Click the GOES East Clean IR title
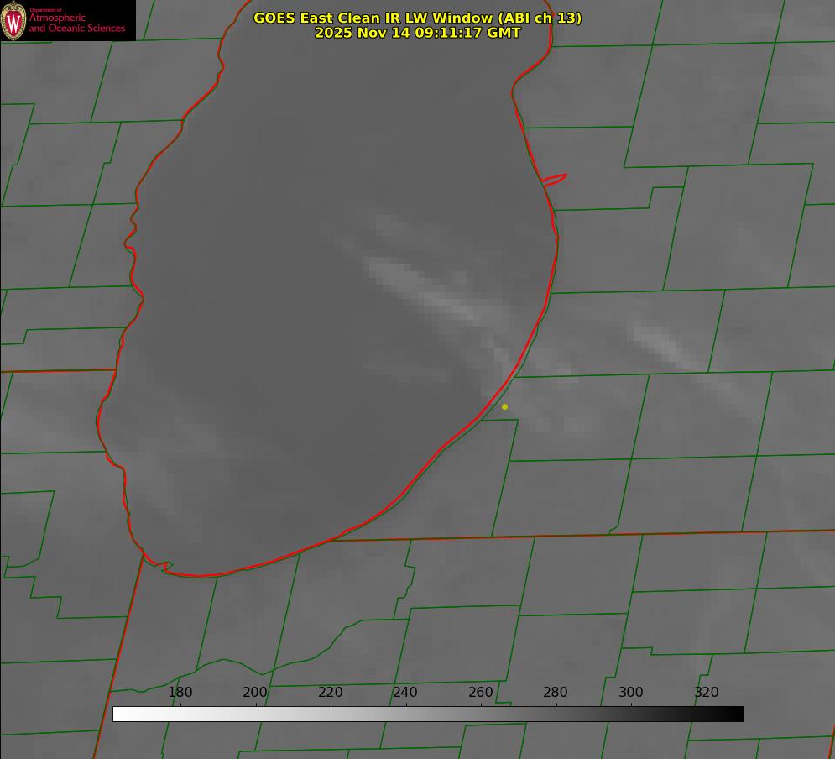Screen dimensions: 835x759 tap(417, 18)
